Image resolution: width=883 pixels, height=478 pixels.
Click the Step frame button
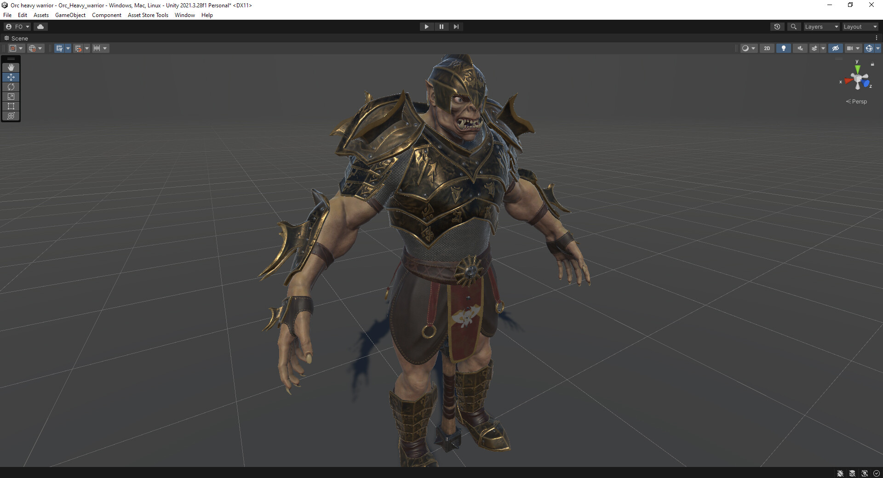[x=456, y=27]
